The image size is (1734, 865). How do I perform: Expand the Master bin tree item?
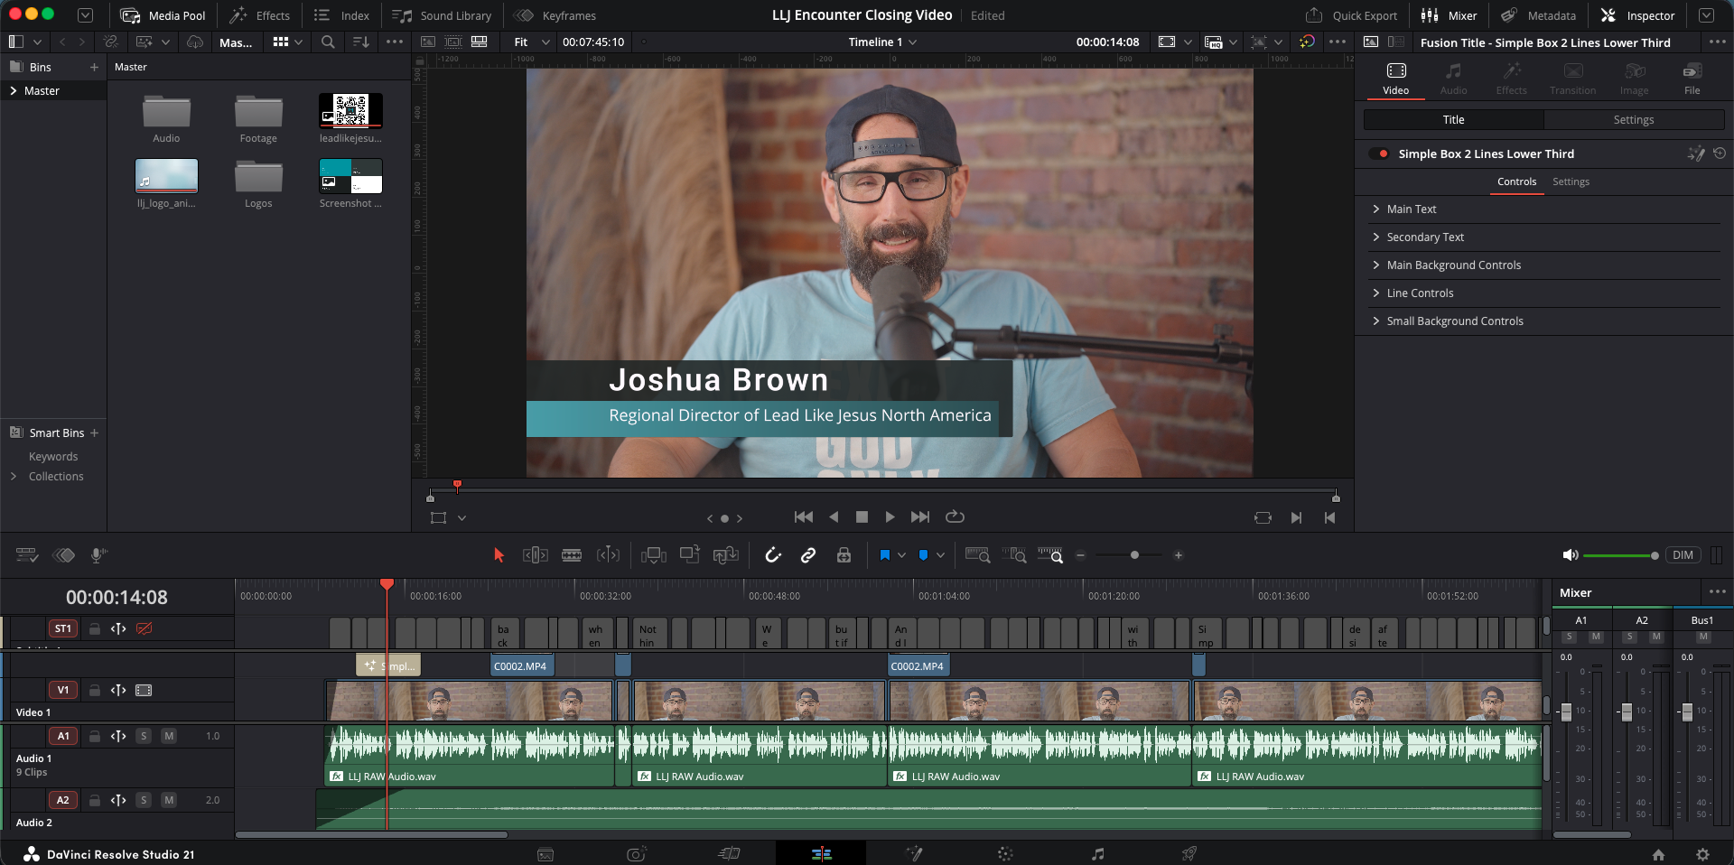point(14,91)
